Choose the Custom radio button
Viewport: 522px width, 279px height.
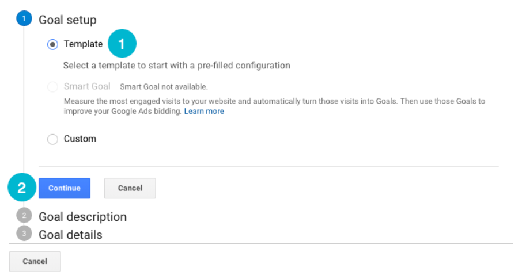(x=53, y=139)
